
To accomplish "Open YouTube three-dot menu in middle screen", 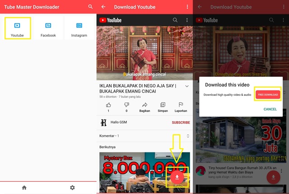I will point(187,20).
